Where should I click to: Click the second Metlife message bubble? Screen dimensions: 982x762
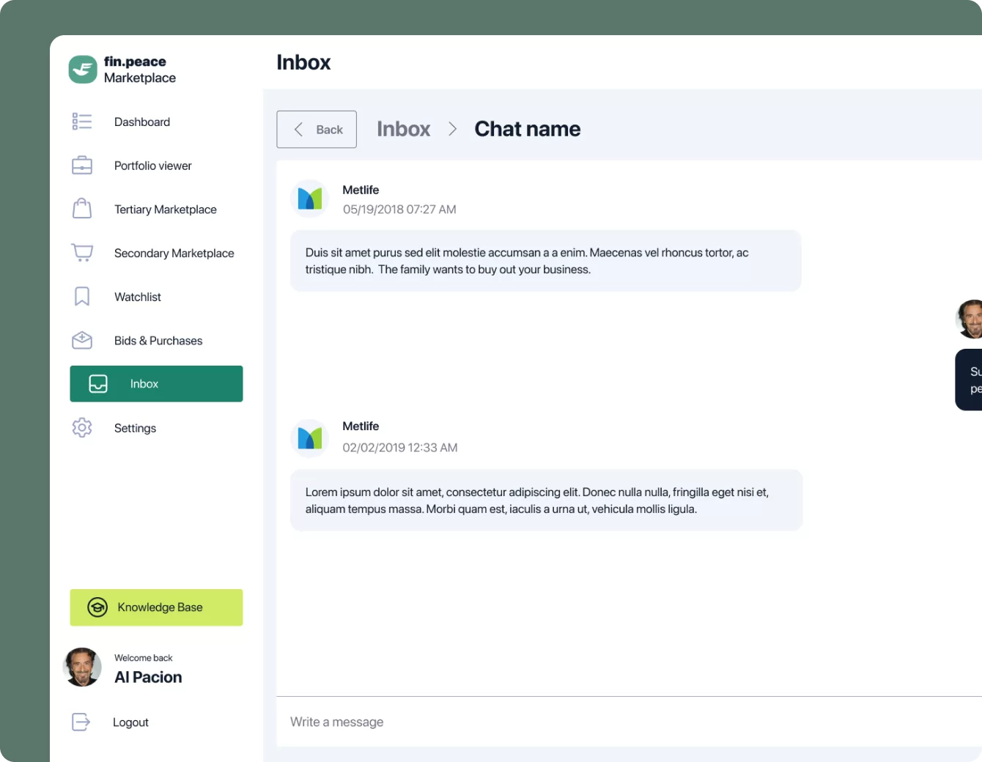pos(547,500)
